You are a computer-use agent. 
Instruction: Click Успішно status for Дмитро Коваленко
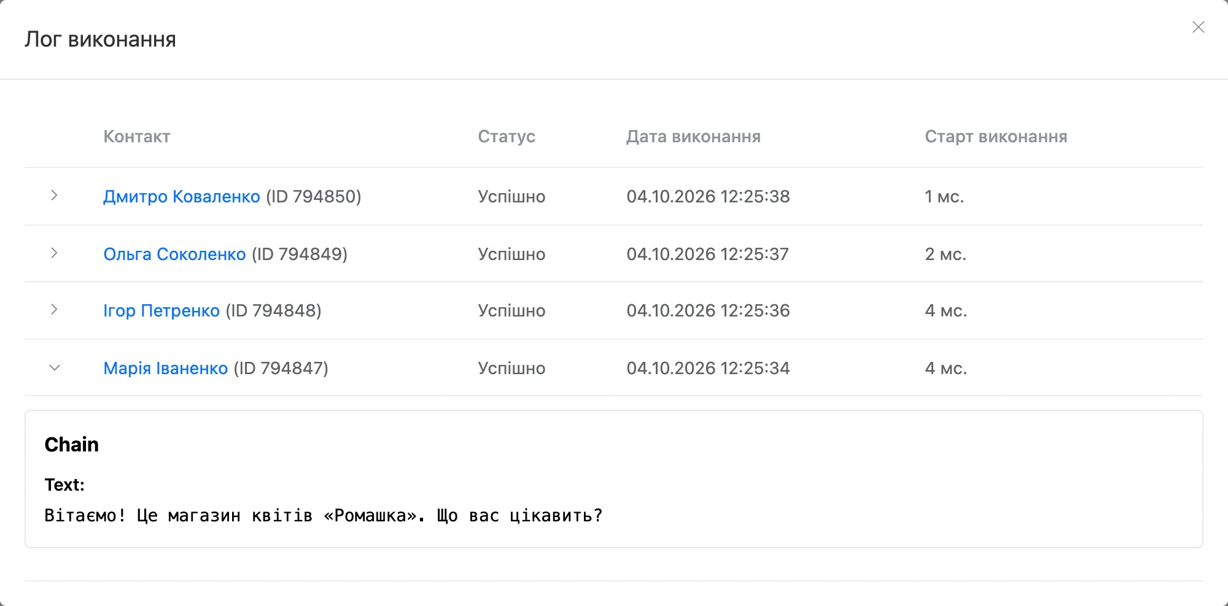click(x=511, y=197)
